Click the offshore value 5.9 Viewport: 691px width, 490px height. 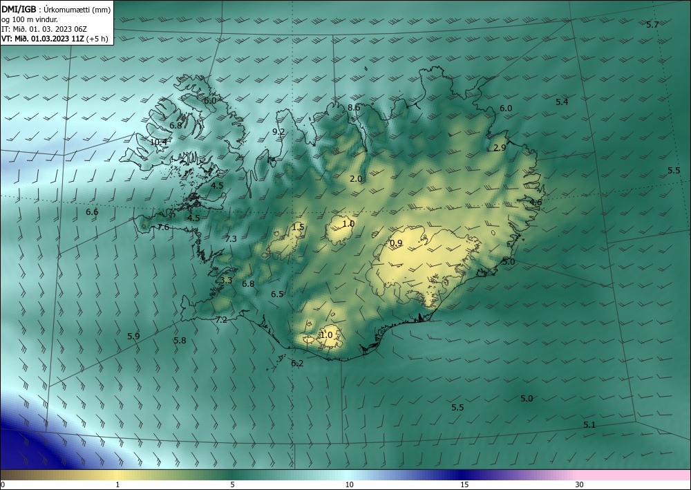(133, 336)
